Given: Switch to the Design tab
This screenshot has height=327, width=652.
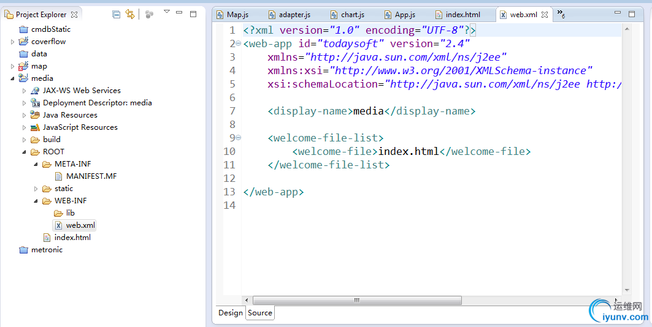Looking at the screenshot, I should pos(231,313).
